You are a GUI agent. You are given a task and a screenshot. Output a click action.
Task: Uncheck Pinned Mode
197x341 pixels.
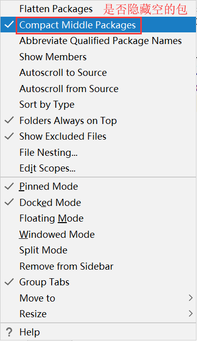click(x=98, y=186)
